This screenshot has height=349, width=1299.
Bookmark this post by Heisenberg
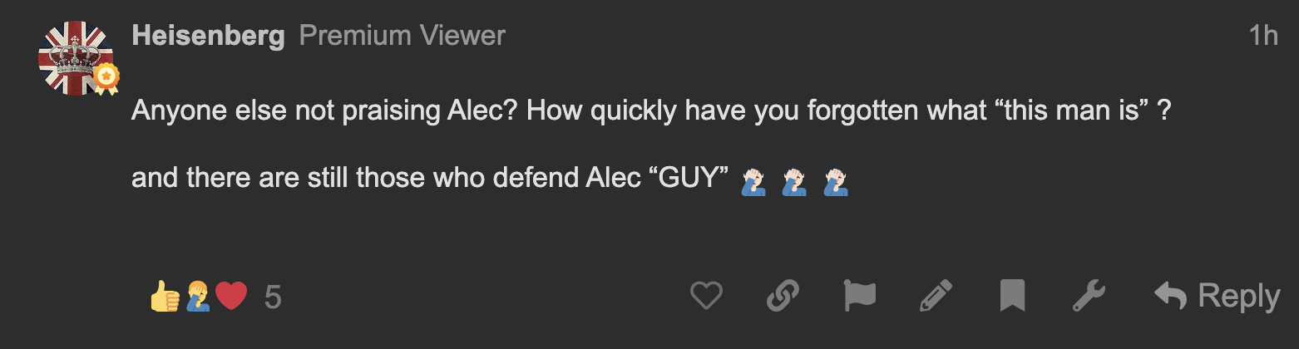point(1012,296)
